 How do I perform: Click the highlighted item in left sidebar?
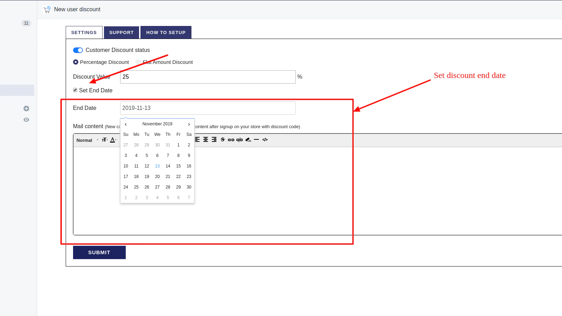[x=17, y=90]
